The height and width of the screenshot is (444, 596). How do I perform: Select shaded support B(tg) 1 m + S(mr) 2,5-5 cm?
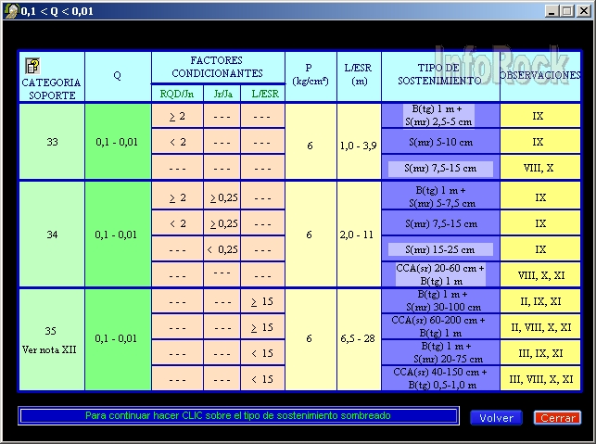point(440,116)
